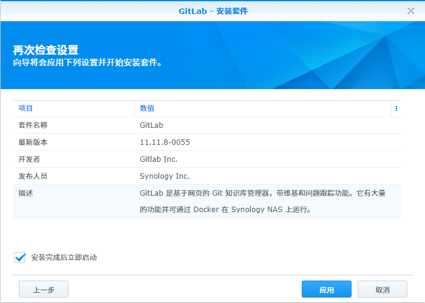Toggle 安装完成后立即启动 checkbox

[x=20, y=258]
